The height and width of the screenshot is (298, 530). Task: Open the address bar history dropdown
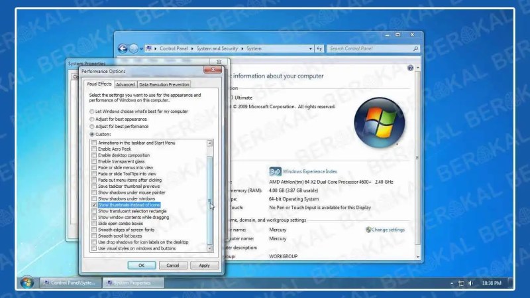tap(310, 48)
